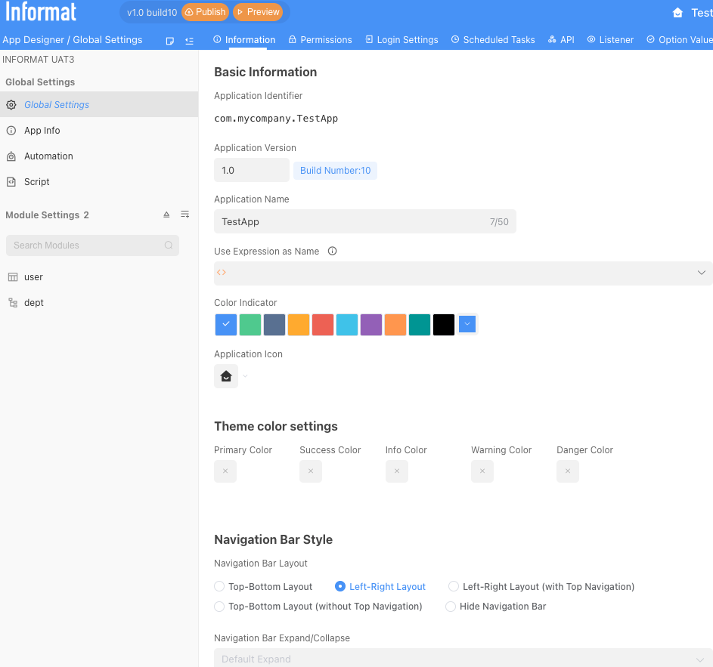Viewport: 713px width, 667px height.
Task: Click the sort icon in Module Settings header
Action: pyautogui.click(x=184, y=215)
